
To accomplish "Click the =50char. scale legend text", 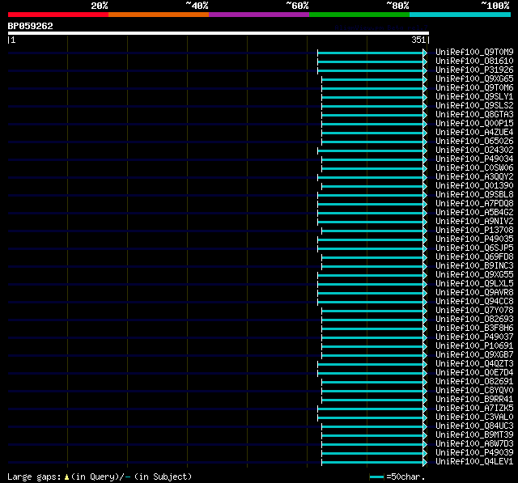I will pos(405,477).
